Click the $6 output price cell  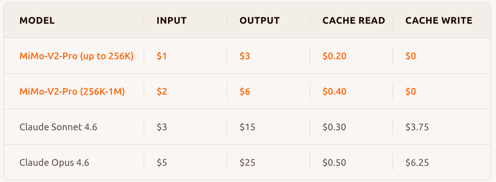pyautogui.click(x=245, y=92)
